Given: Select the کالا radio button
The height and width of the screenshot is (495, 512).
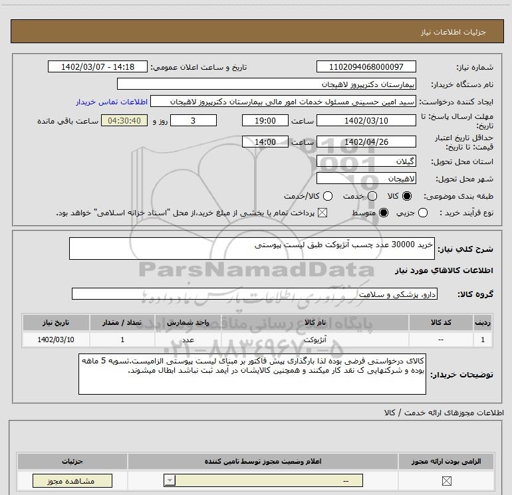Looking at the screenshot, I should pyautogui.click(x=407, y=196).
